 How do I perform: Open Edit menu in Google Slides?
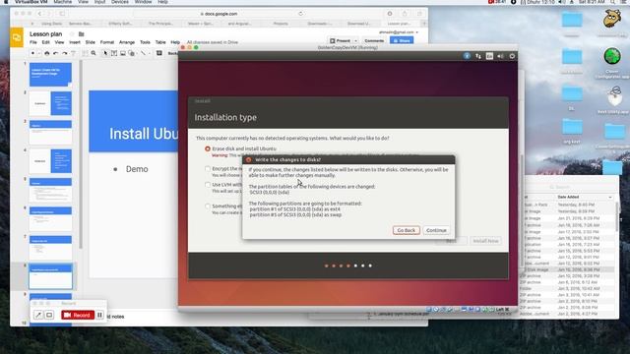click(x=46, y=42)
